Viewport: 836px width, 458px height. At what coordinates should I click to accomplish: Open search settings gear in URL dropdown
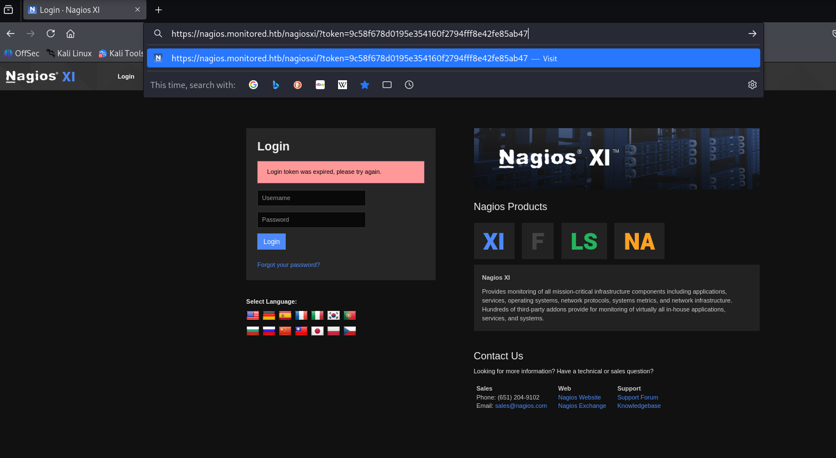752,85
